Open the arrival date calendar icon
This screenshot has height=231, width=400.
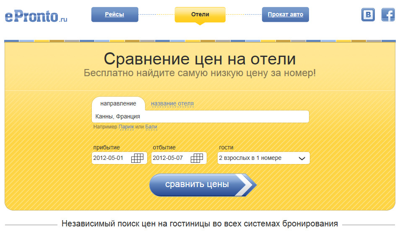pyautogui.click(x=137, y=158)
